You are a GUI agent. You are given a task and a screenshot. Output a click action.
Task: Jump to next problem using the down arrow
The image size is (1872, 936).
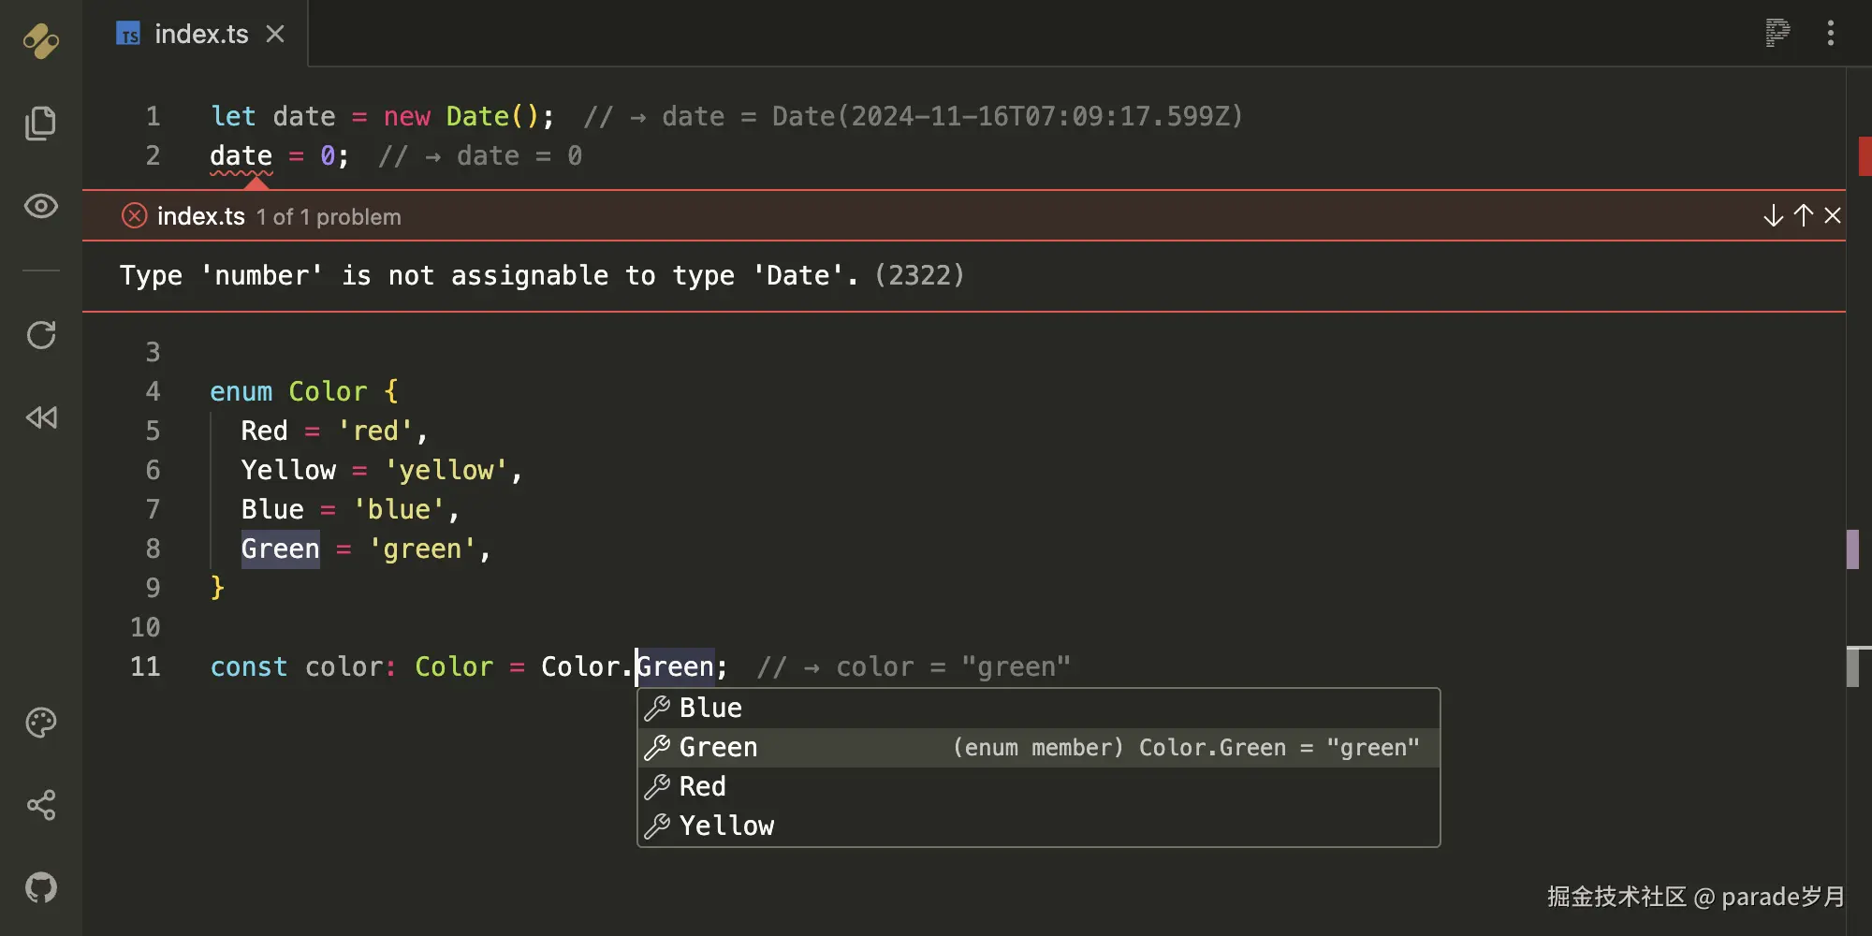coord(1772,215)
